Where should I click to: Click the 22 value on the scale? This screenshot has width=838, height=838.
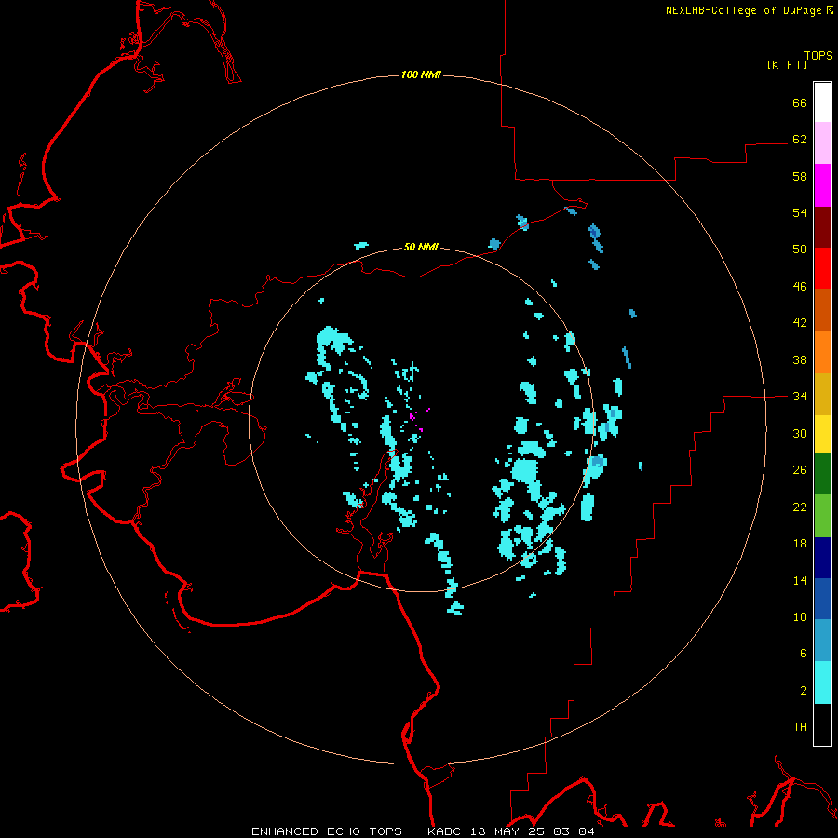click(x=800, y=507)
